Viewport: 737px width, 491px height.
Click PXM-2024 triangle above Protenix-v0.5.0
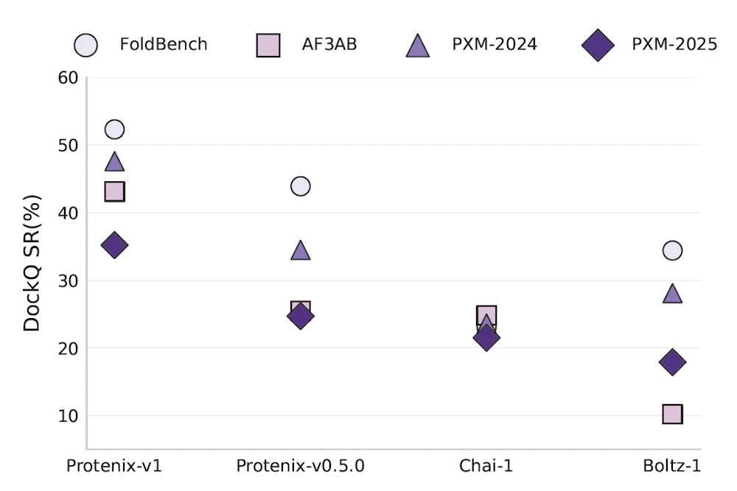(301, 251)
